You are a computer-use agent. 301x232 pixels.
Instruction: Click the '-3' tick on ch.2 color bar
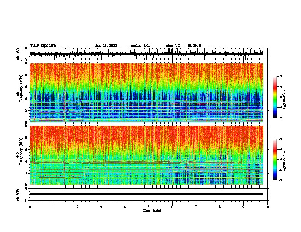tap(280, 139)
